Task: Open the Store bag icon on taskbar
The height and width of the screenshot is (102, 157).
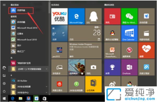Action: coord(44,99)
